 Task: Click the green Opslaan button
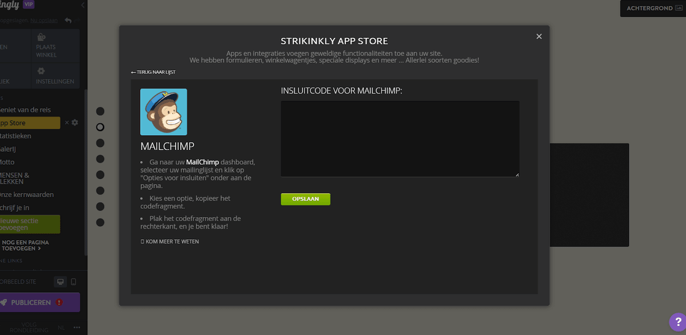tap(305, 199)
